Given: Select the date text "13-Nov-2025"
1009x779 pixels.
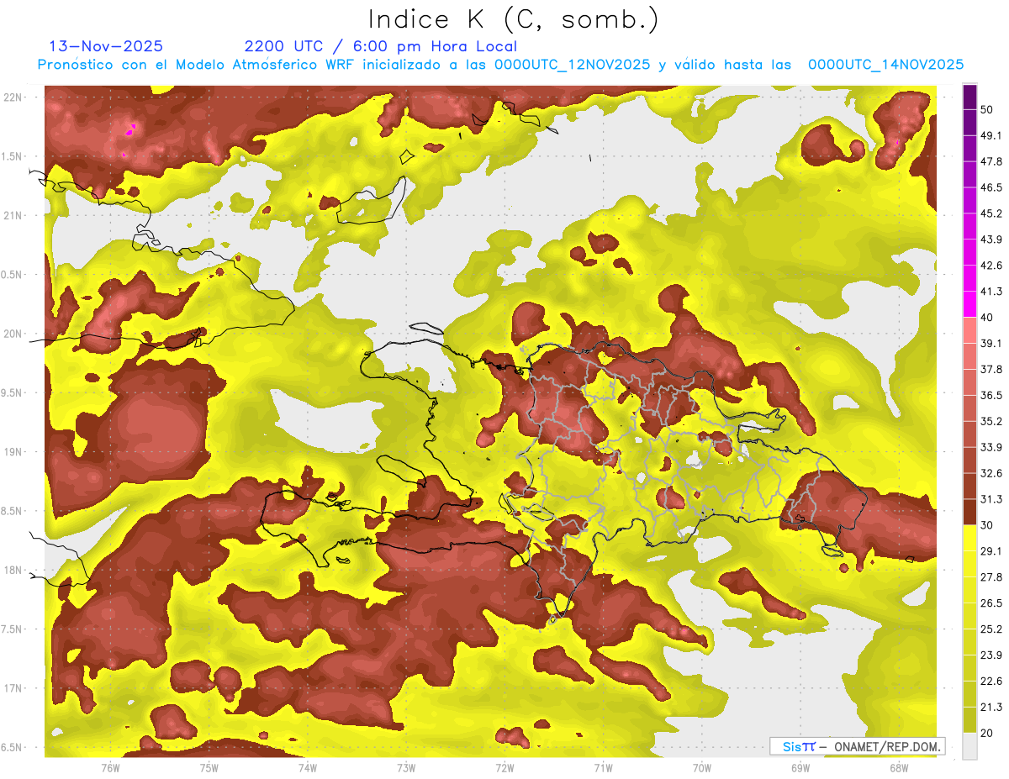Looking at the screenshot, I should [x=106, y=46].
